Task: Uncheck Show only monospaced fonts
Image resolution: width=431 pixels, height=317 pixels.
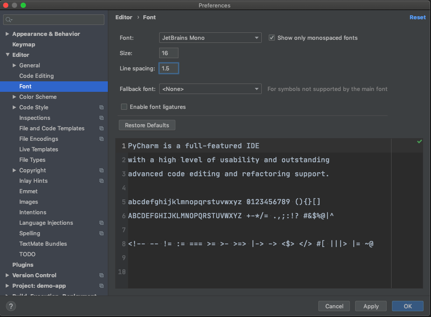Action: click(x=272, y=38)
